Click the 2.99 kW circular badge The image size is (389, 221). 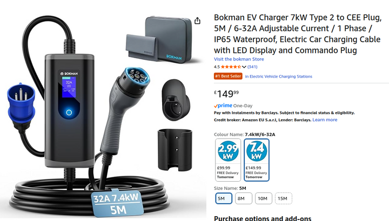pos(228,151)
